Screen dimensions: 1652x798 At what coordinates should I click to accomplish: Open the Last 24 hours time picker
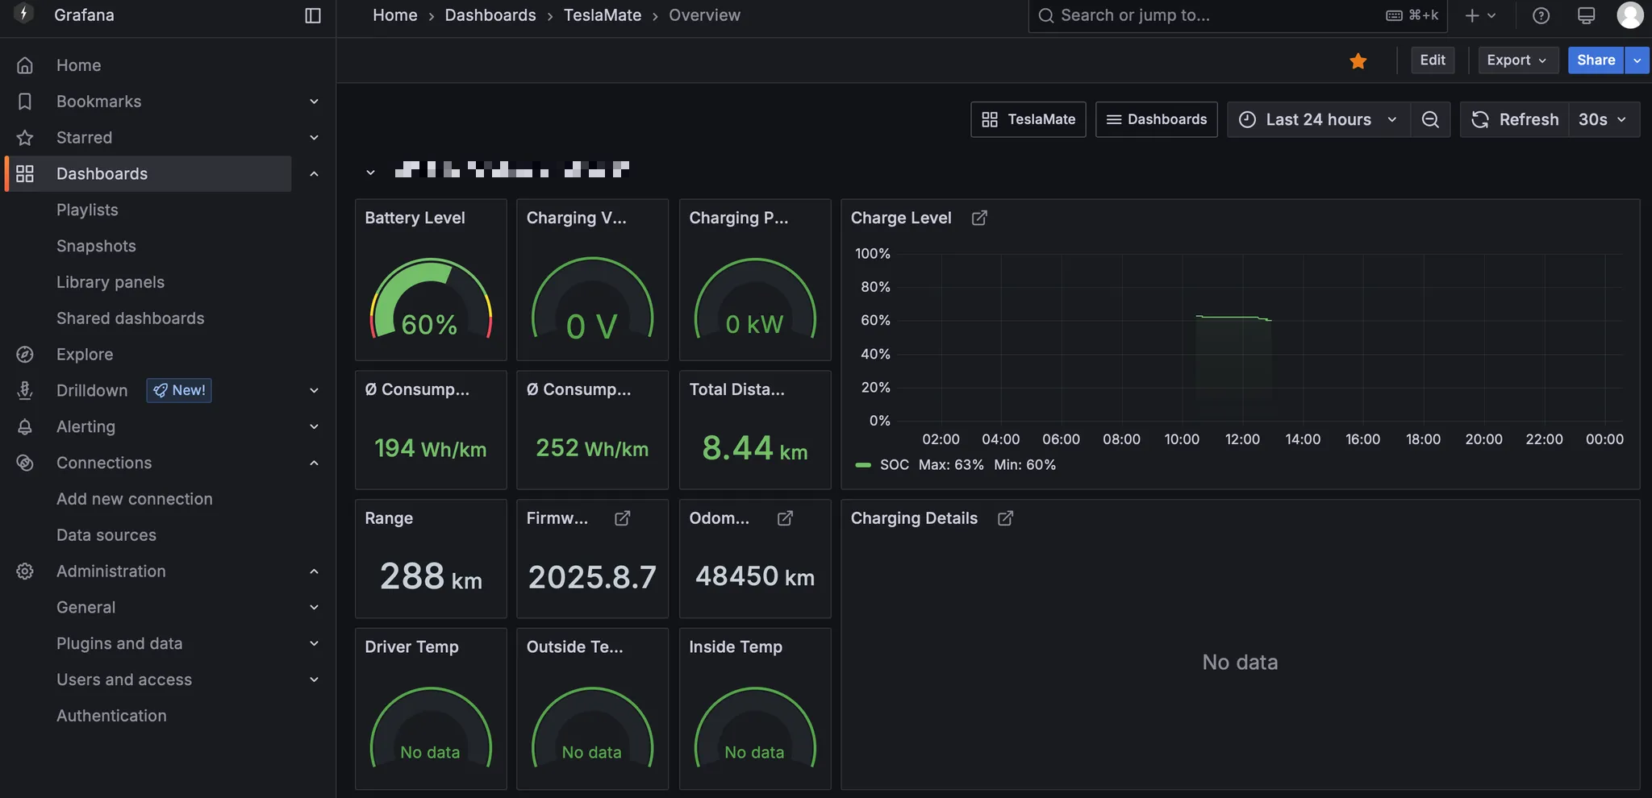(x=1319, y=119)
